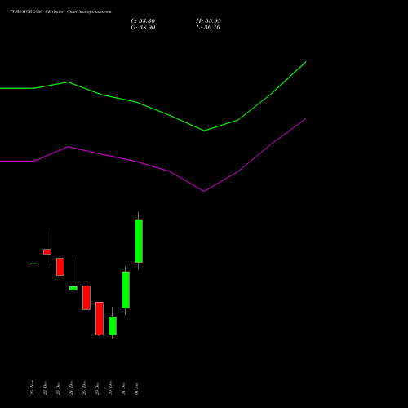Select the red candle for 29 Dec

click(100, 318)
